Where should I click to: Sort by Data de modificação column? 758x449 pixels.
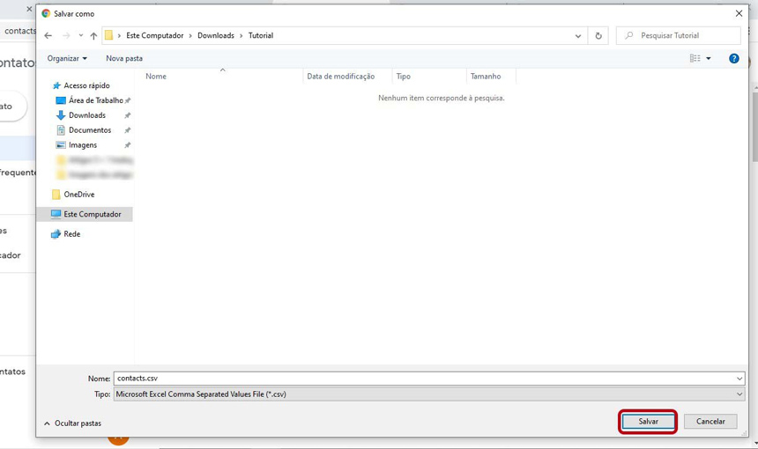(340, 77)
